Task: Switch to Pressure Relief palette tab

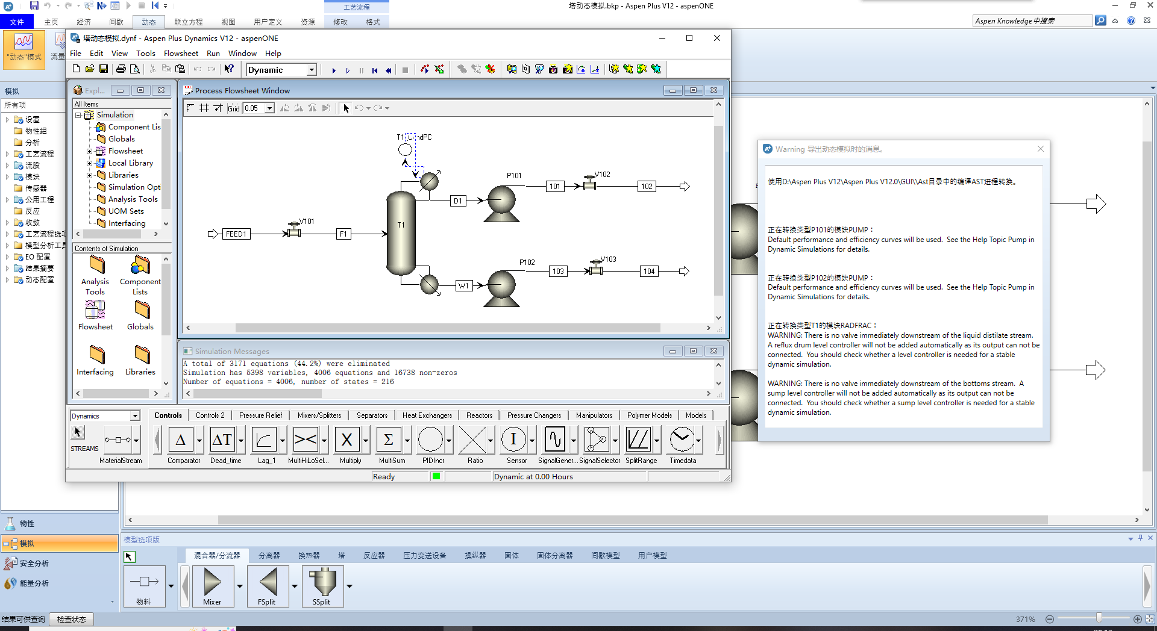Action: click(x=260, y=415)
